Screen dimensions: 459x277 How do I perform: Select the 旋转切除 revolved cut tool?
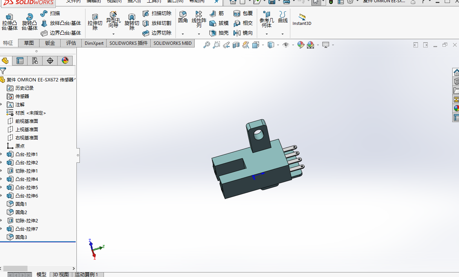tap(132, 22)
